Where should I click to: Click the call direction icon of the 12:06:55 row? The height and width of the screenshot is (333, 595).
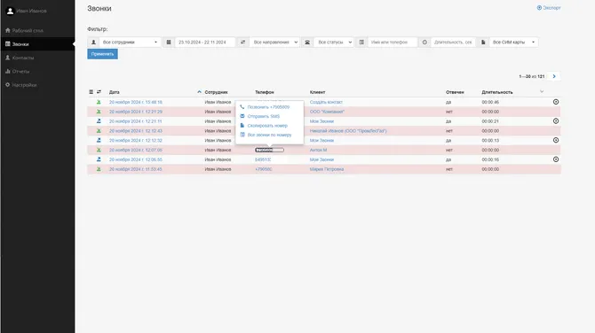click(99, 159)
